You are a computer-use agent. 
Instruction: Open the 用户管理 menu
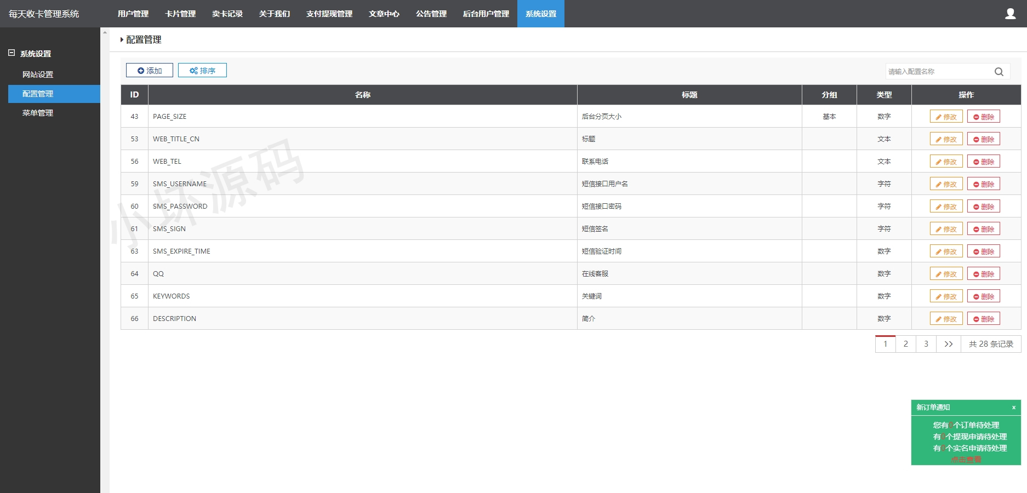click(x=133, y=14)
